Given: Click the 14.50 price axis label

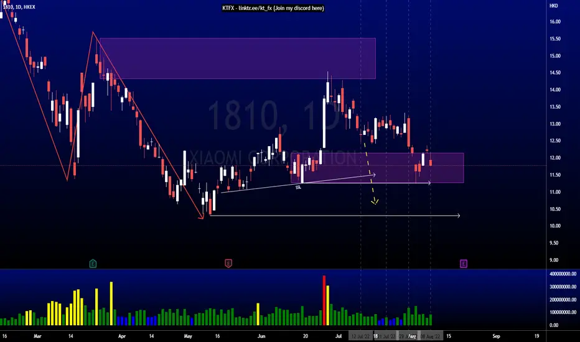Looking at the screenshot, I should pos(555,73).
